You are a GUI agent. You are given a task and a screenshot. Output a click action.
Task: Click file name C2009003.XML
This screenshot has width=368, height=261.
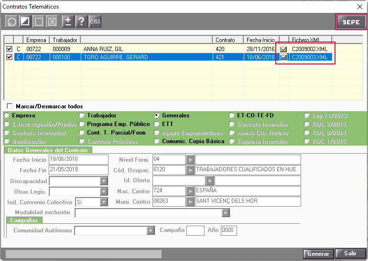tap(310, 57)
